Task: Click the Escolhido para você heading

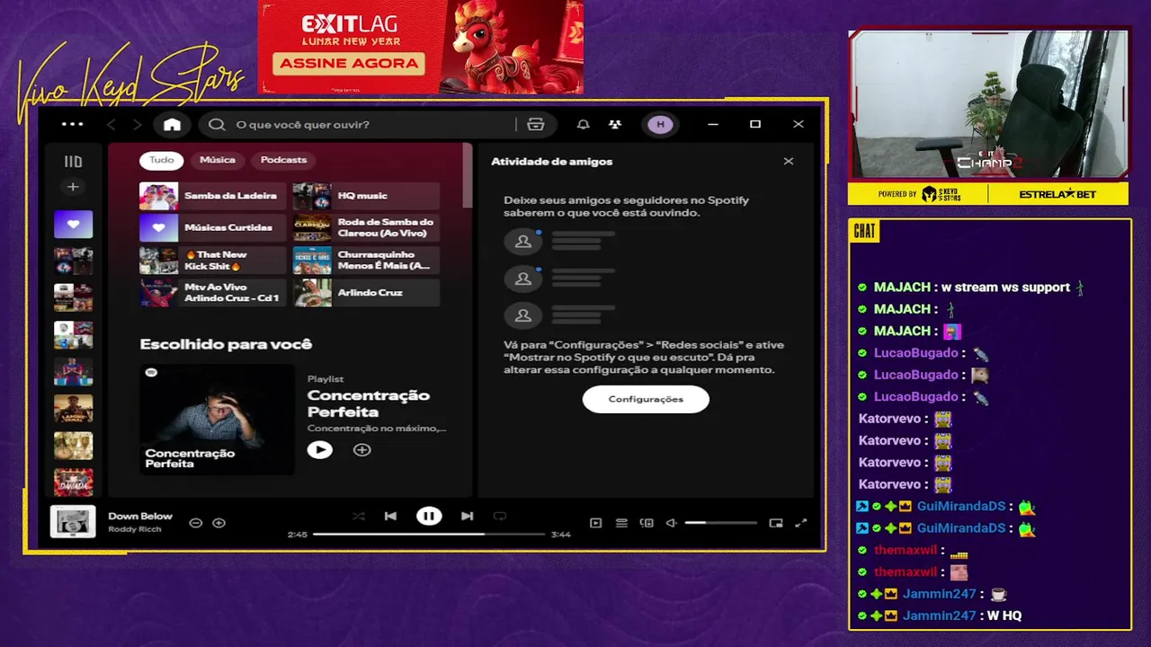Action: (226, 344)
